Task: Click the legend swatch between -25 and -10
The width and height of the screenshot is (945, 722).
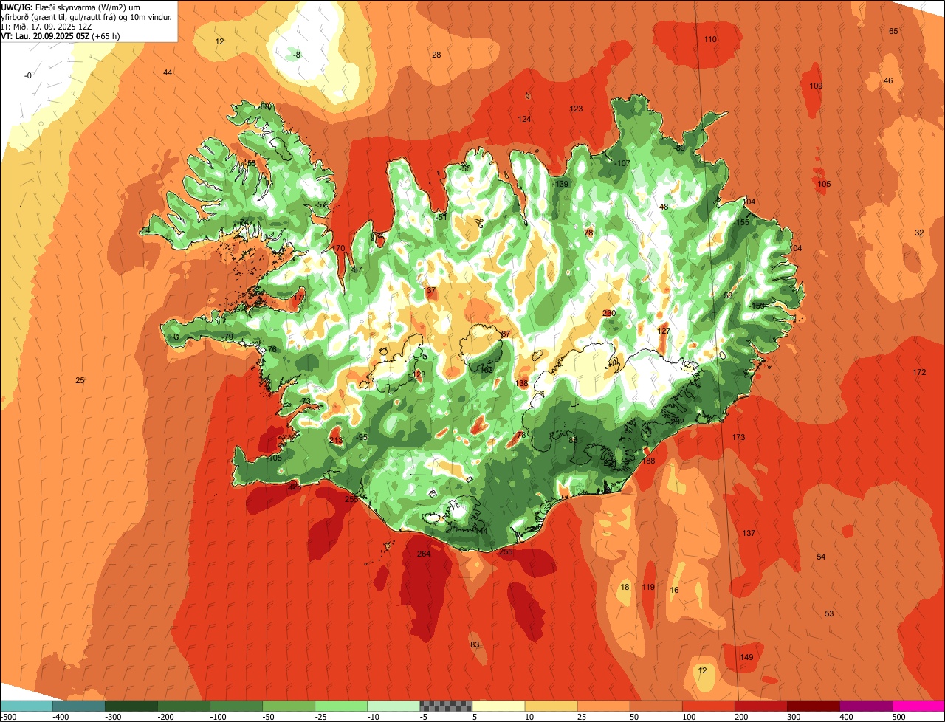Action: [x=341, y=706]
